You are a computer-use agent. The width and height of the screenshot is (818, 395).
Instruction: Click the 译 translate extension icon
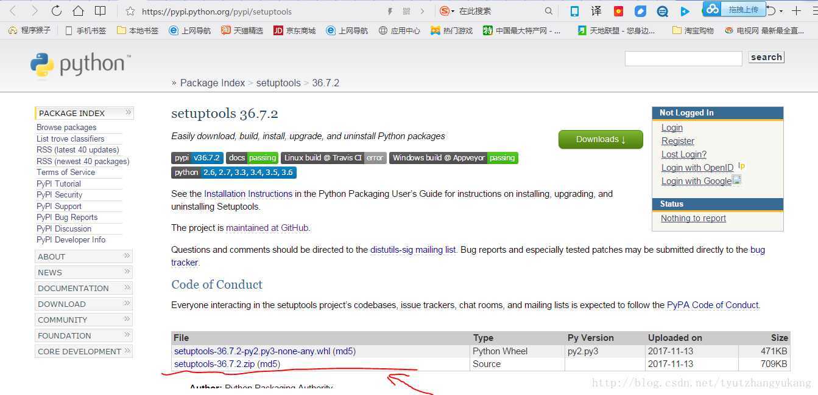pyautogui.click(x=596, y=11)
